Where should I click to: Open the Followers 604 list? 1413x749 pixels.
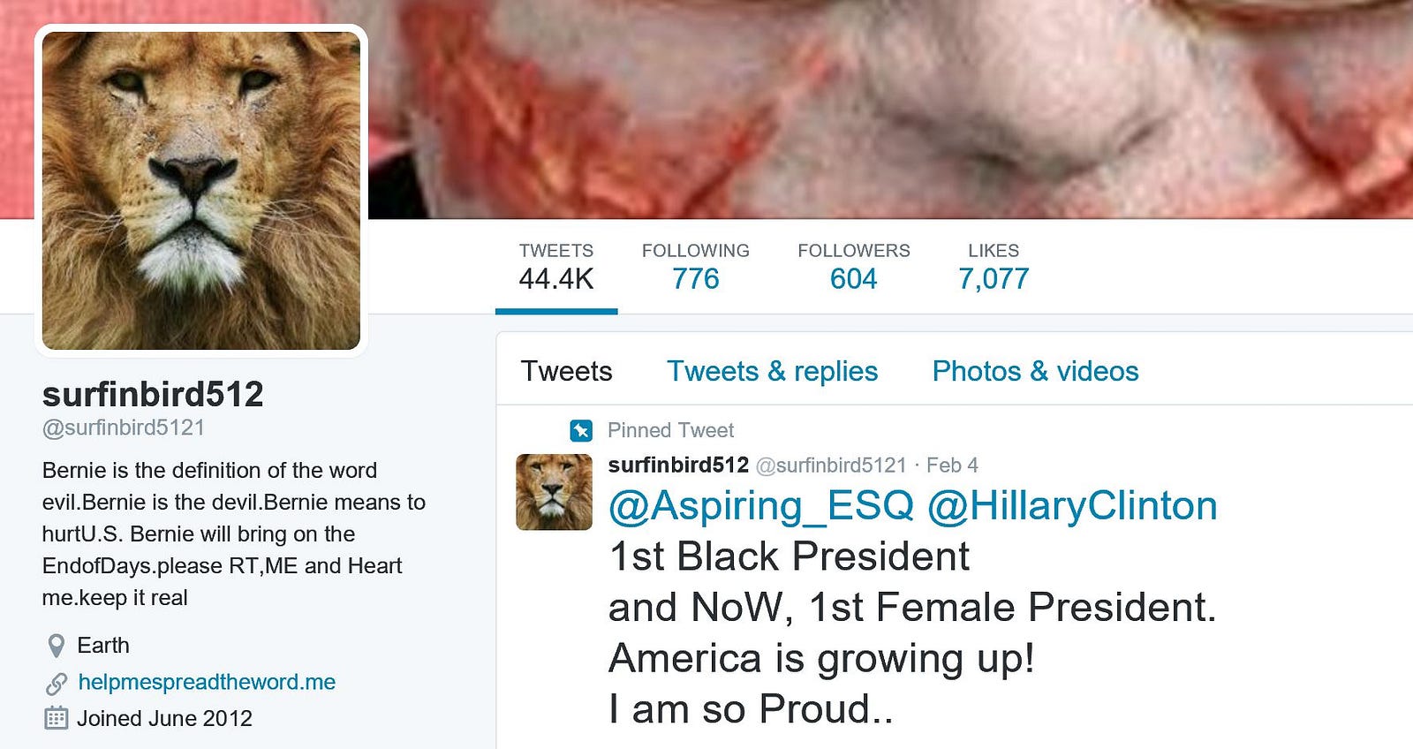coord(854,267)
